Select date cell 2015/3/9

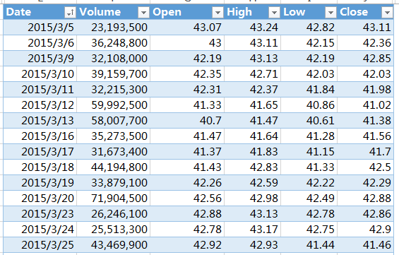40,59
